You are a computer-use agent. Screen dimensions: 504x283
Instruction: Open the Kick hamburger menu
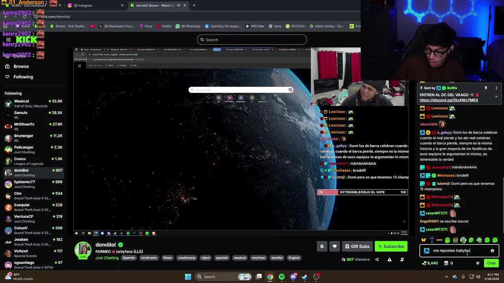tap(8, 40)
